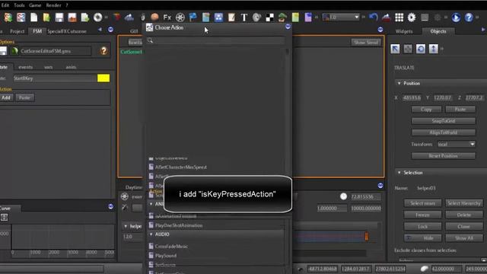Screen dimensions: 487x274
Task: Open the Edit menu
Action: point(5,5)
